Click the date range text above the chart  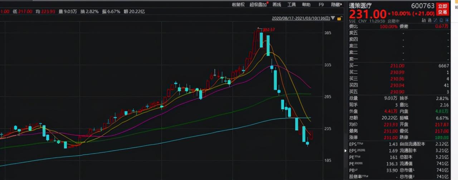click(x=300, y=18)
